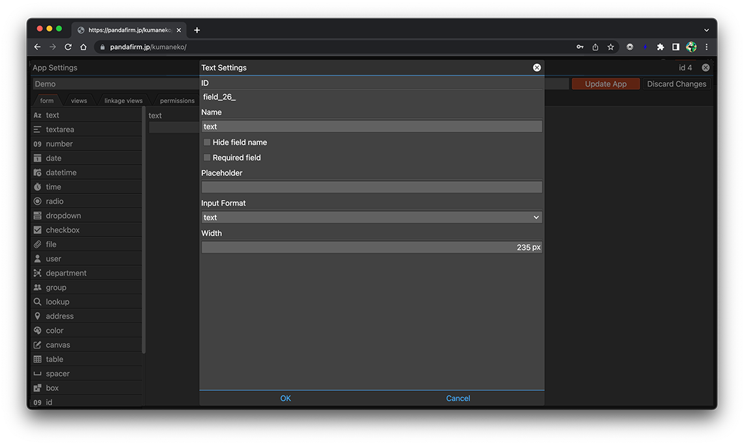Bookmark page with the star icon
This screenshot has height=445, width=744.
pyautogui.click(x=611, y=47)
